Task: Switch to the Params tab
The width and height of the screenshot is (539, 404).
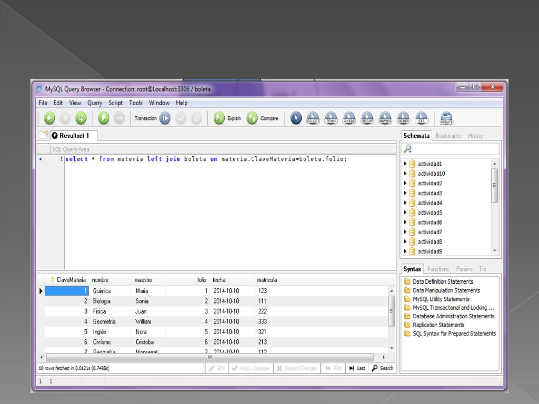Action: click(x=464, y=269)
